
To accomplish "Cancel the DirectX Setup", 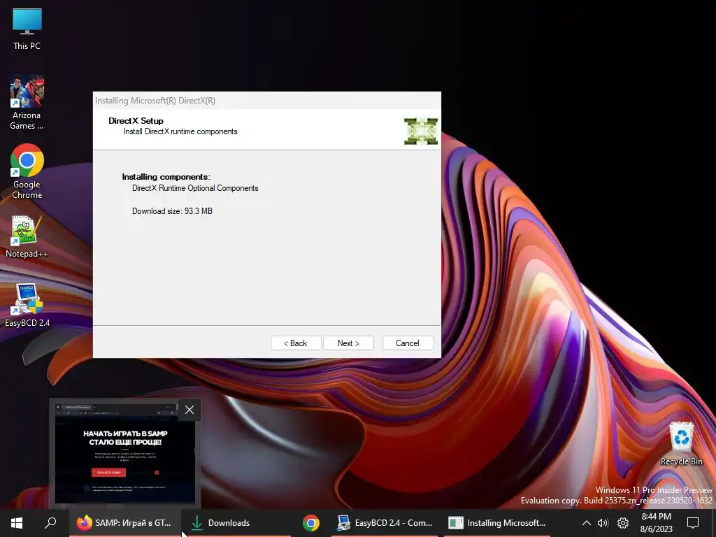I will click(408, 343).
